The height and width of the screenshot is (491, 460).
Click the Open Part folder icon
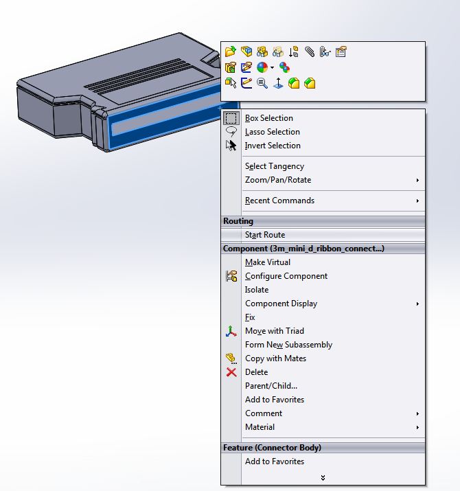[231, 52]
